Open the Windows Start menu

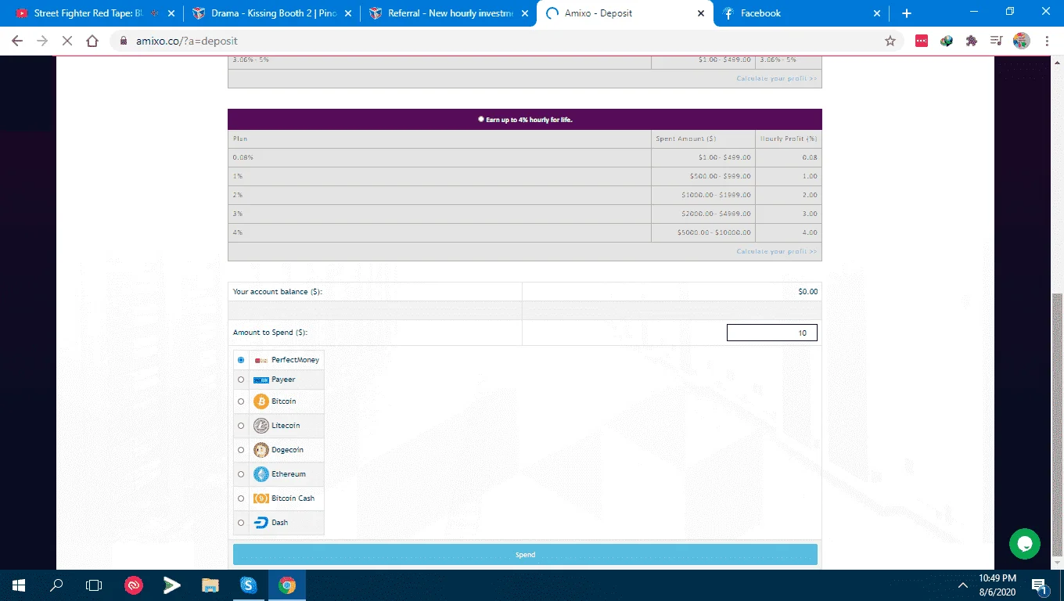point(18,585)
